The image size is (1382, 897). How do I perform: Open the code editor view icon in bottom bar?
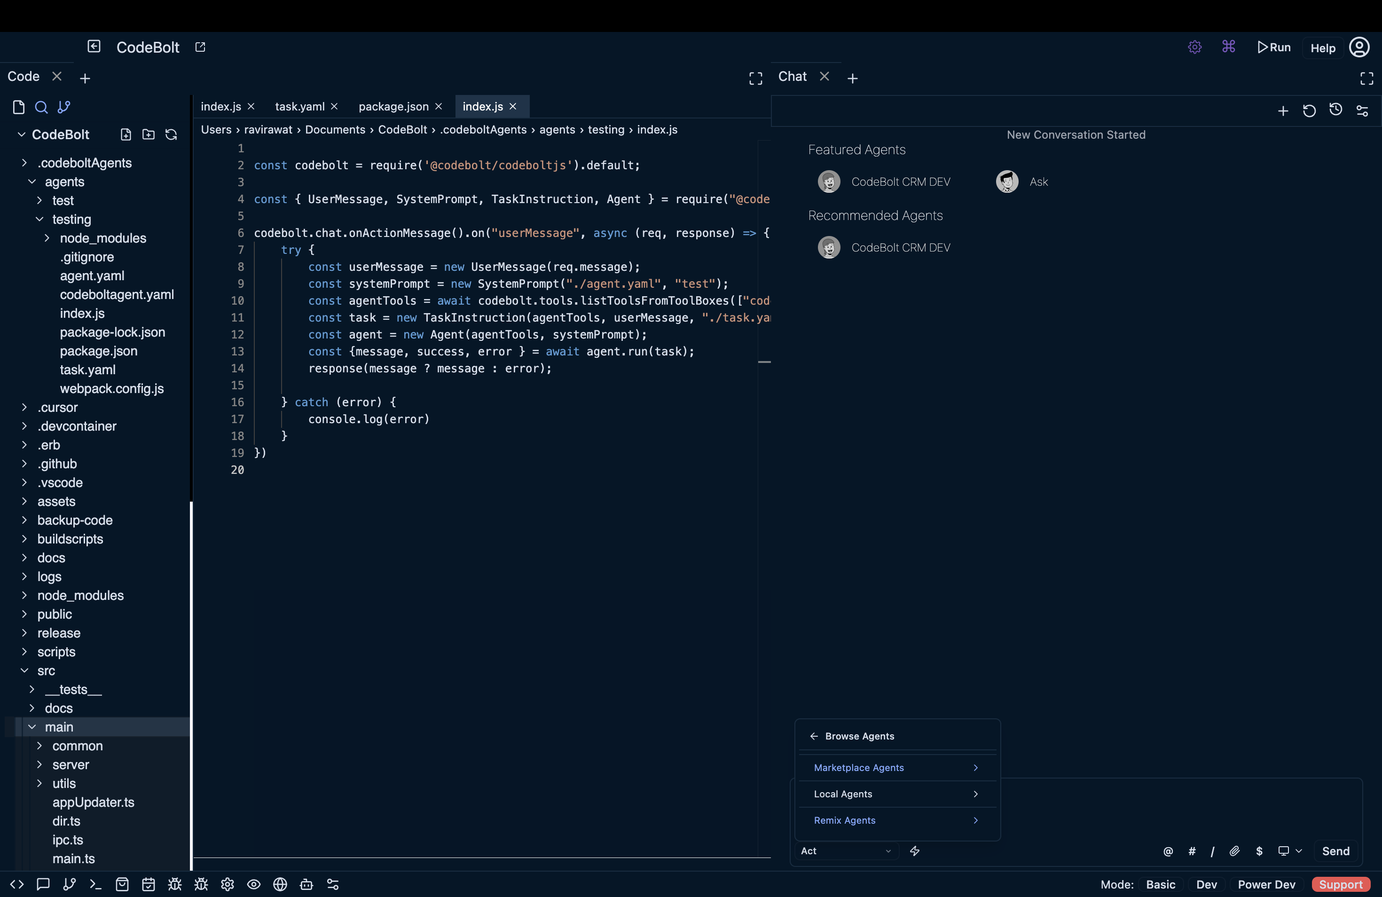coord(17,884)
